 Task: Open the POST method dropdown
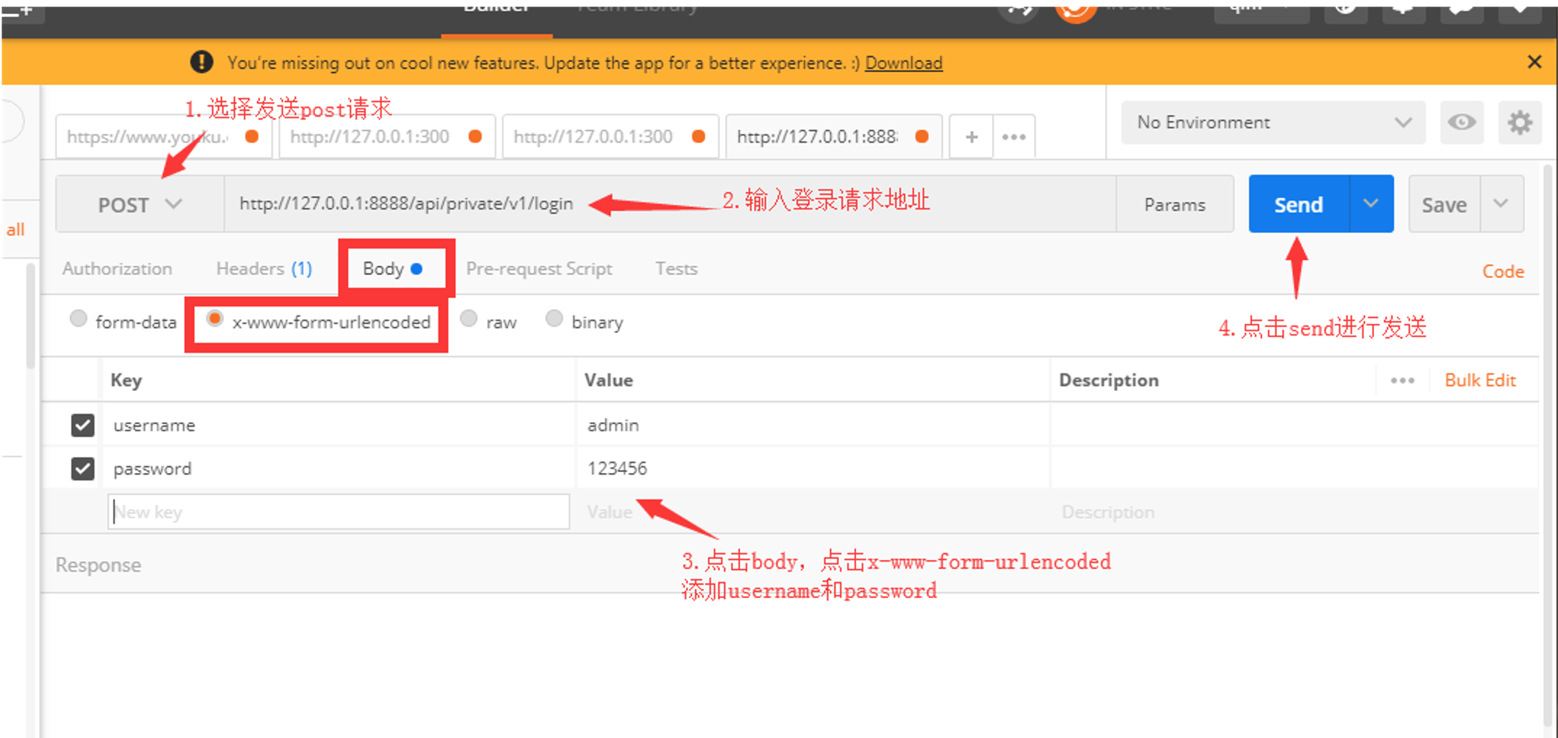pos(139,205)
